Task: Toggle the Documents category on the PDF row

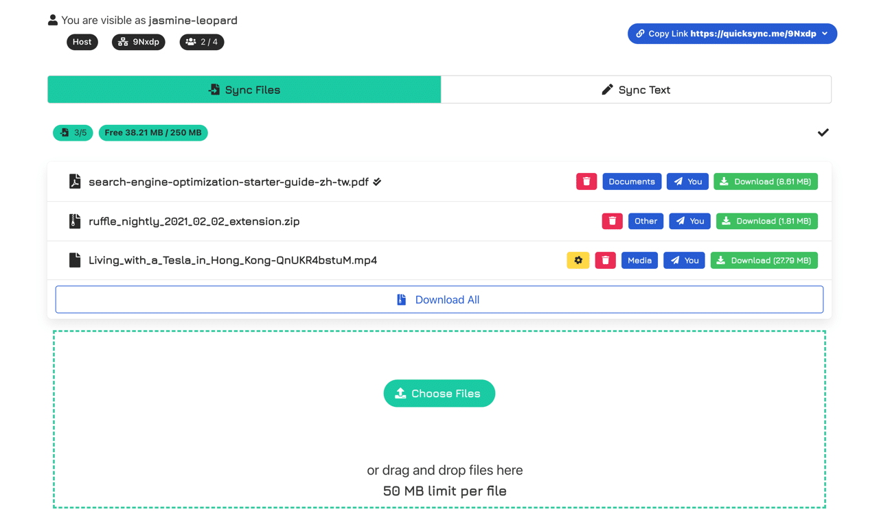Action: 632,181
